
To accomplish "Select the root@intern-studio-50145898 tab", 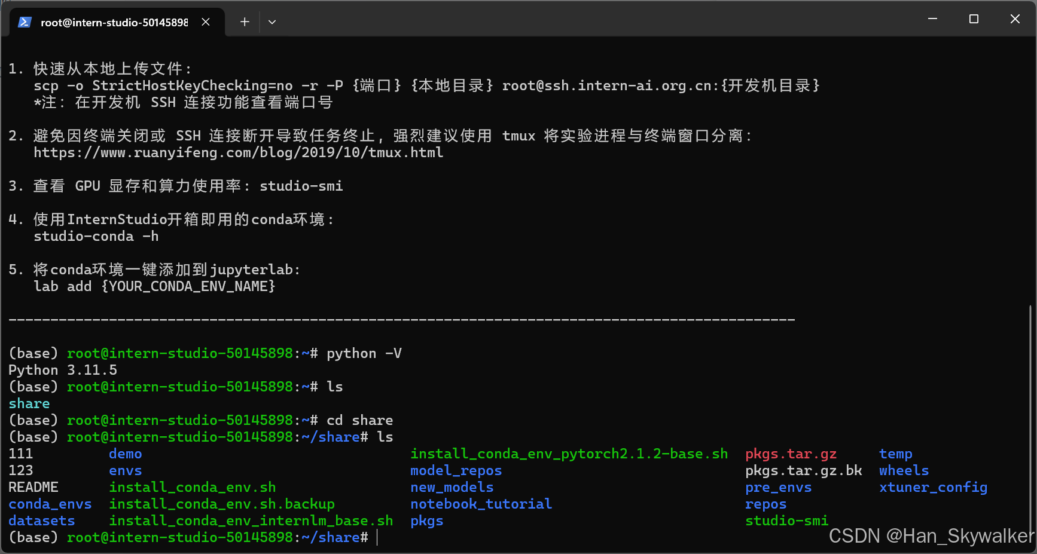I will [x=114, y=22].
